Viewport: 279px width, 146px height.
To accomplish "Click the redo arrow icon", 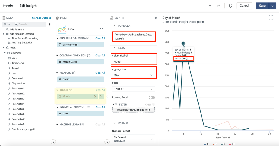I will click(218, 6).
